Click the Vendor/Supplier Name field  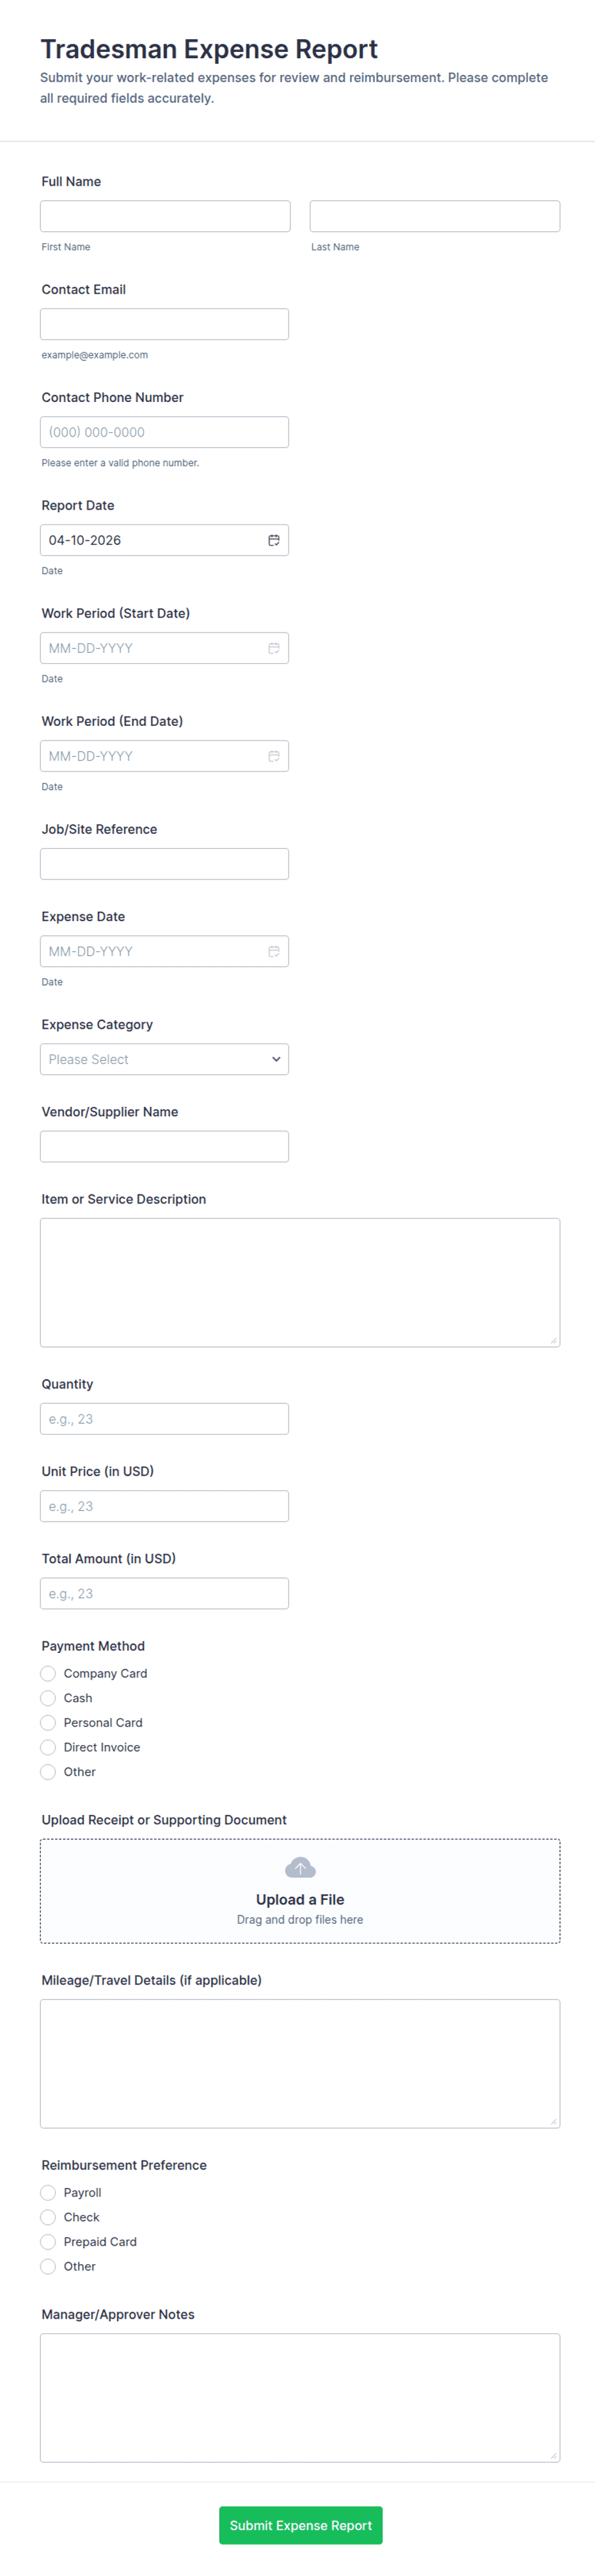click(164, 1146)
